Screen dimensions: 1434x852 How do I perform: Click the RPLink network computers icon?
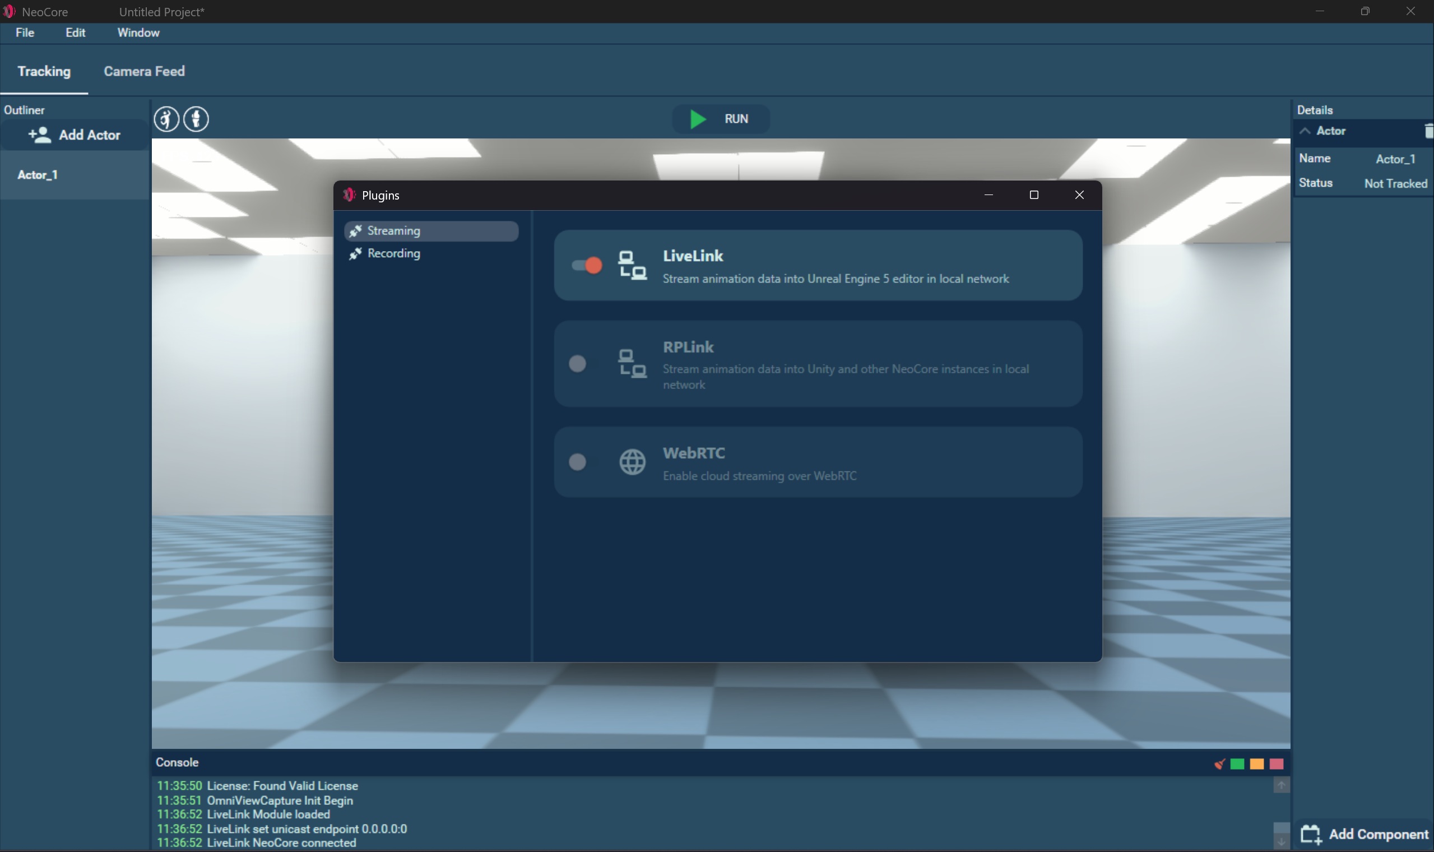pyautogui.click(x=632, y=363)
